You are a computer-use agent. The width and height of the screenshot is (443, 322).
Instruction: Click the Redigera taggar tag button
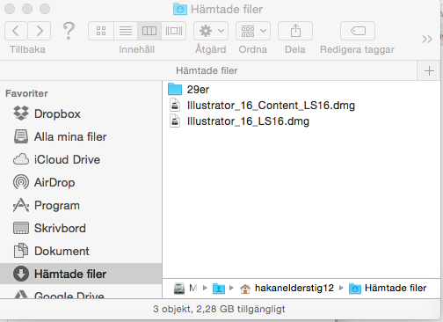pyautogui.click(x=358, y=31)
